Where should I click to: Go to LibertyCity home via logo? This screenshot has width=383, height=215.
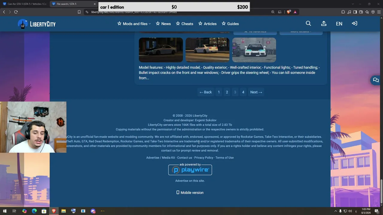[37, 24]
